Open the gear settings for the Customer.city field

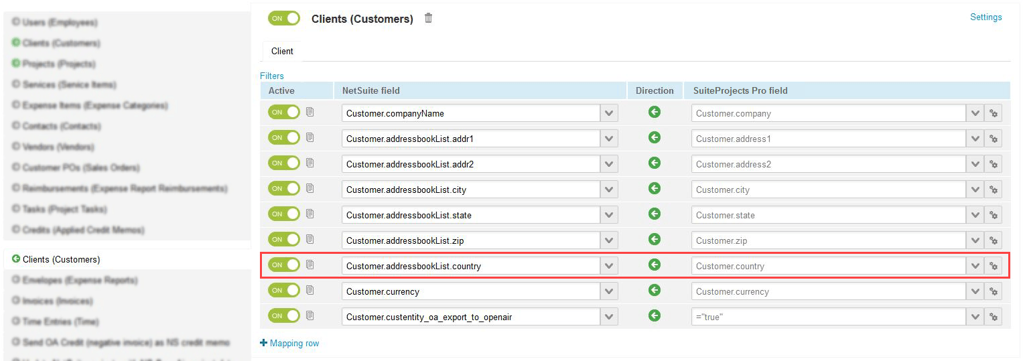[994, 190]
